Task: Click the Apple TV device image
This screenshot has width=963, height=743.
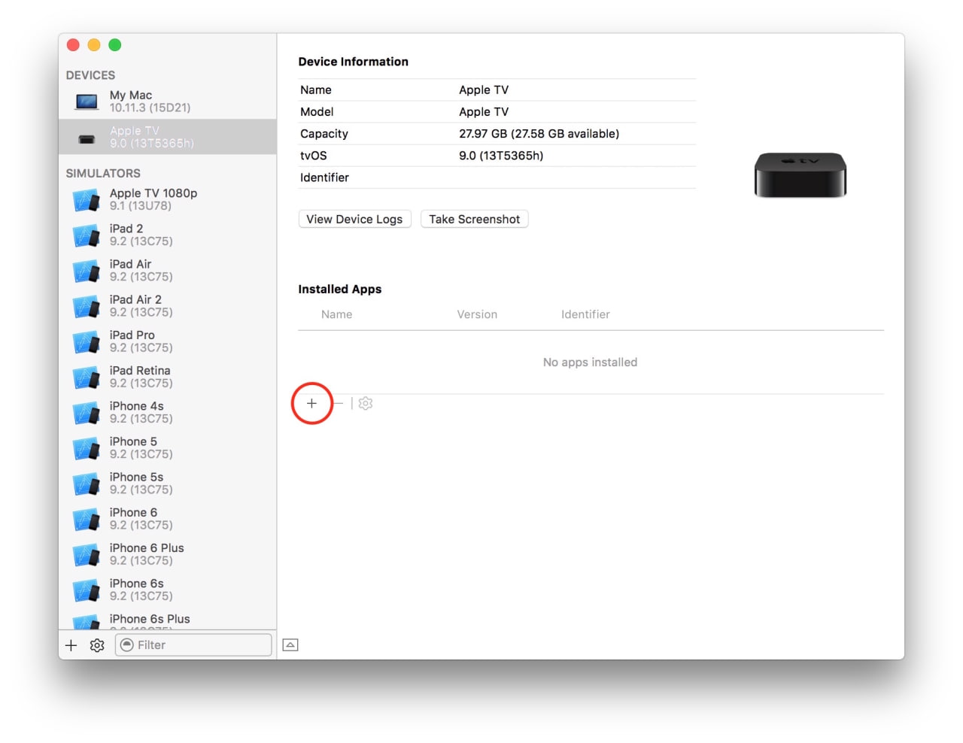Action: tap(800, 174)
